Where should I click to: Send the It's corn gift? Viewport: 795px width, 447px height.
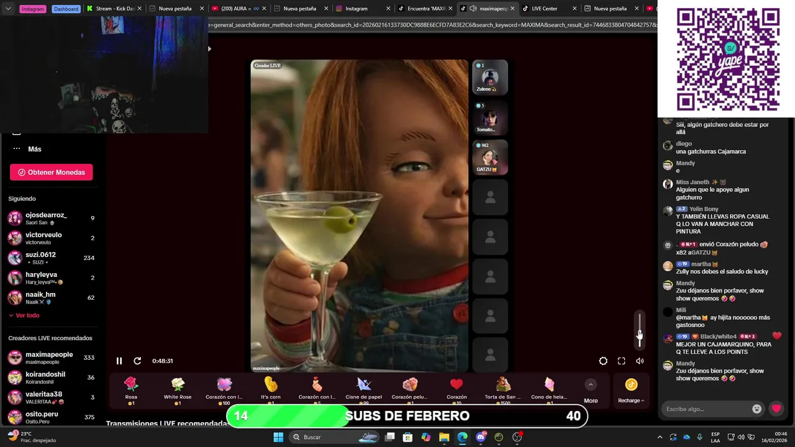(x=271, y=390)
